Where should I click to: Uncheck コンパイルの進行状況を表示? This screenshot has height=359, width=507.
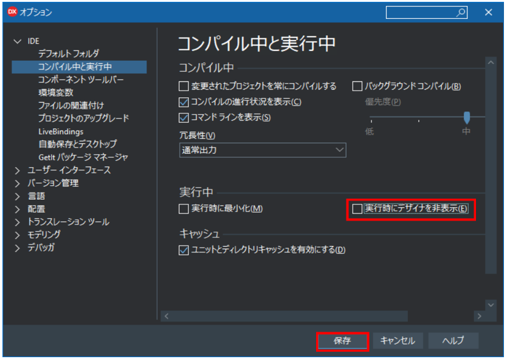182,102
